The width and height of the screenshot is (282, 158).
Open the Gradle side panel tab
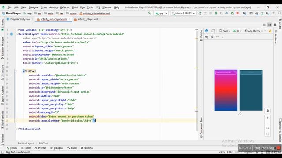coord(280,24)
